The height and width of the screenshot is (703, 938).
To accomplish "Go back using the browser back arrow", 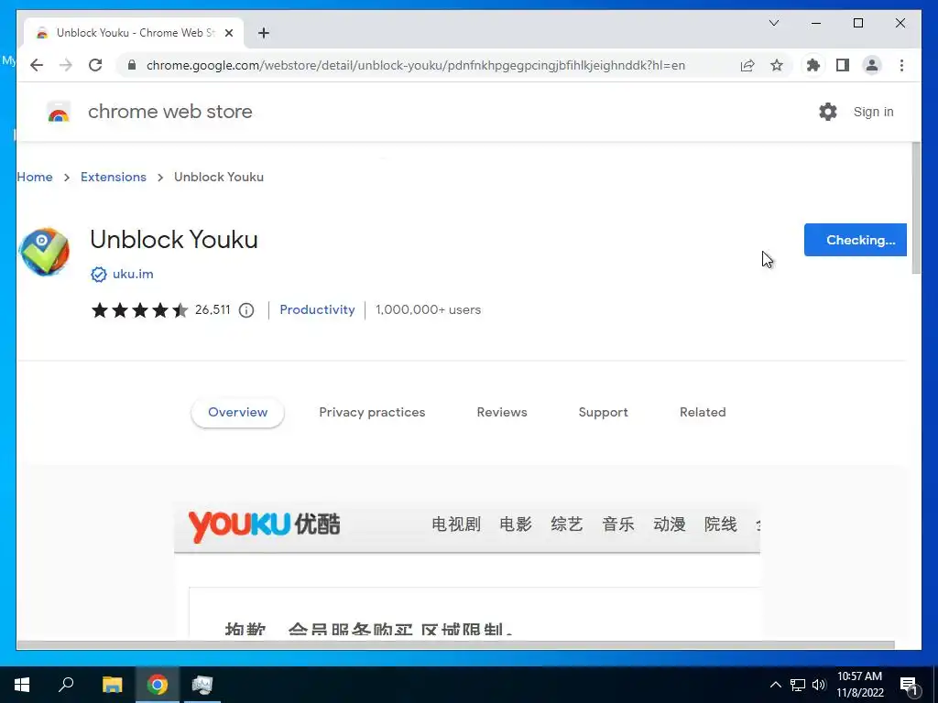I will (37, 65).
